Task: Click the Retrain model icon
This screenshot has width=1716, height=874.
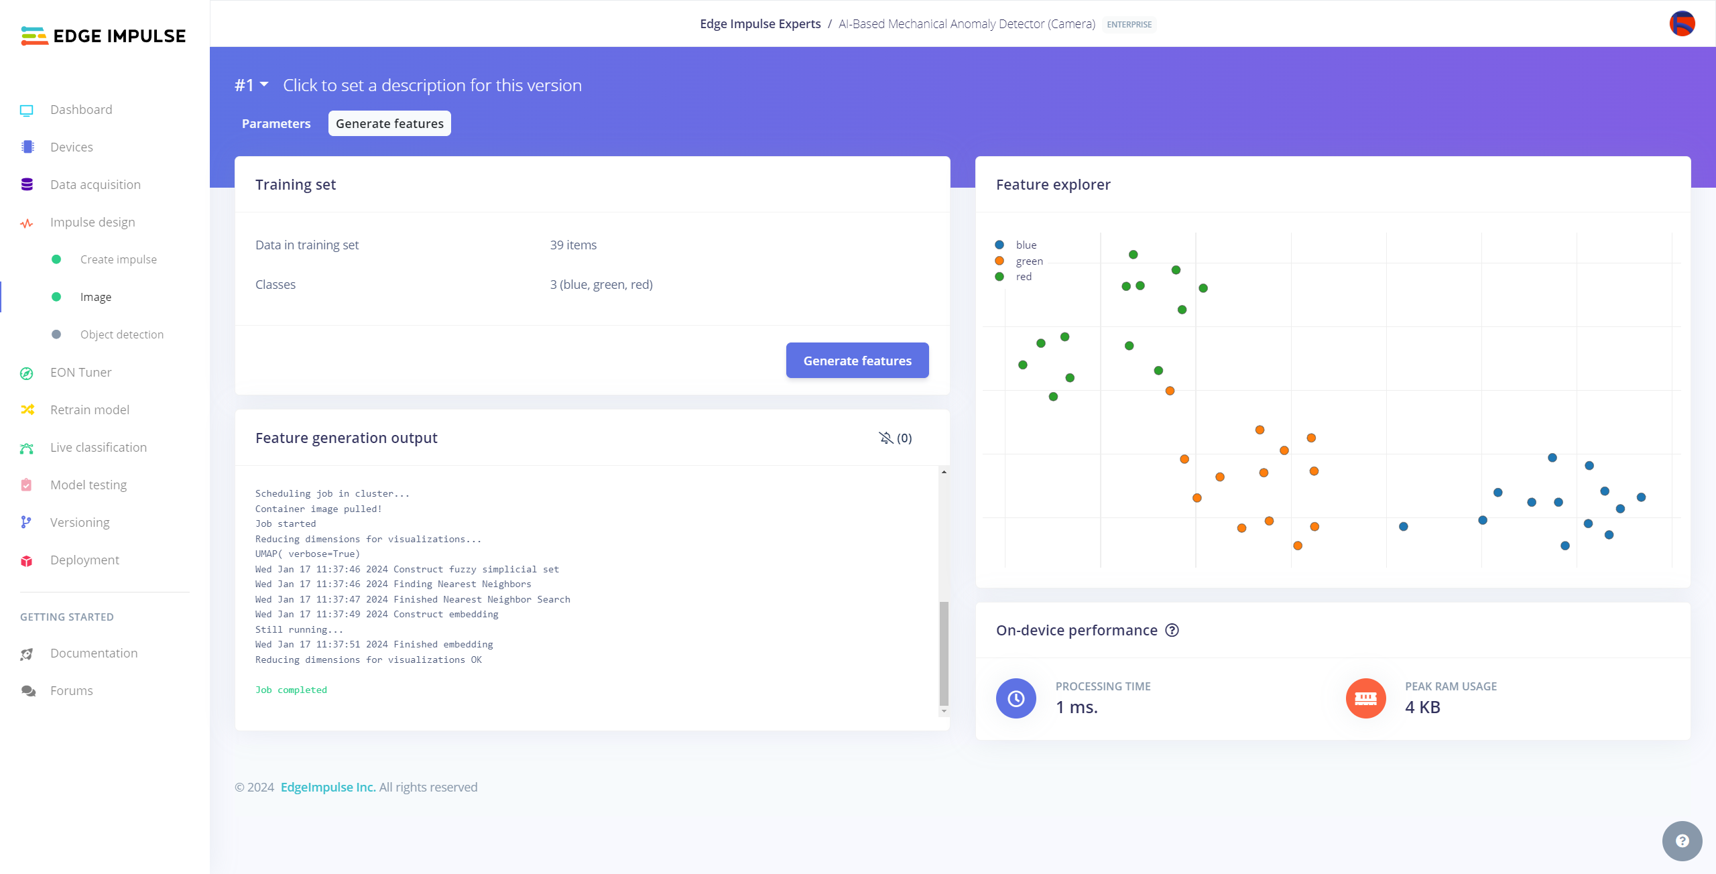Action: pos(28,409)
